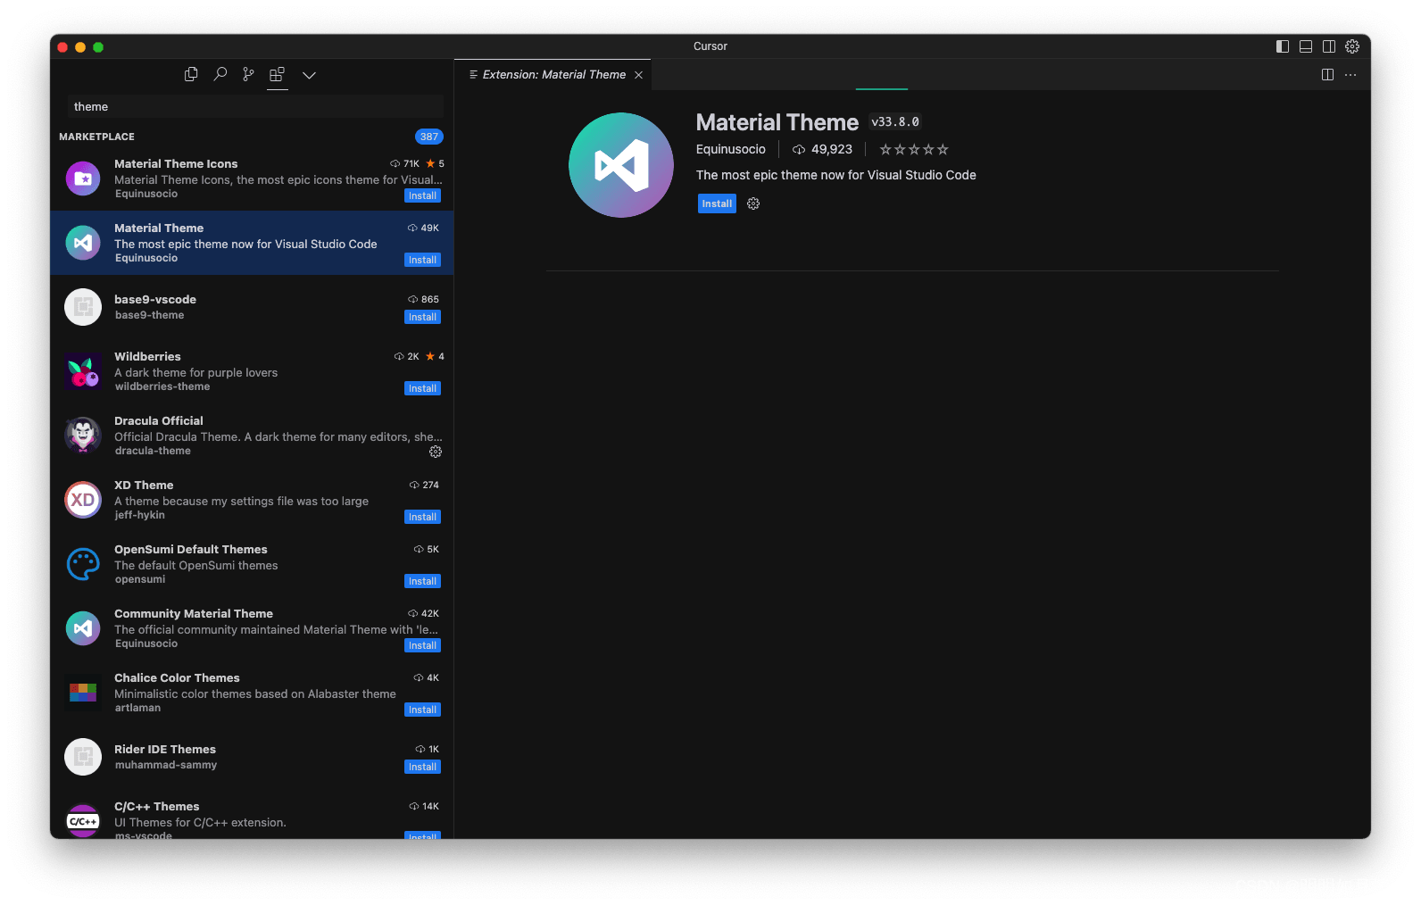Click the base9-vscode placeholder icon
The image size is (1421, 905).
(x=83, y=307)
